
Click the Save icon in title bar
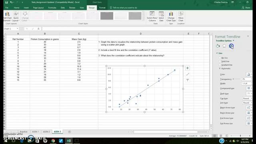(6, 2)
